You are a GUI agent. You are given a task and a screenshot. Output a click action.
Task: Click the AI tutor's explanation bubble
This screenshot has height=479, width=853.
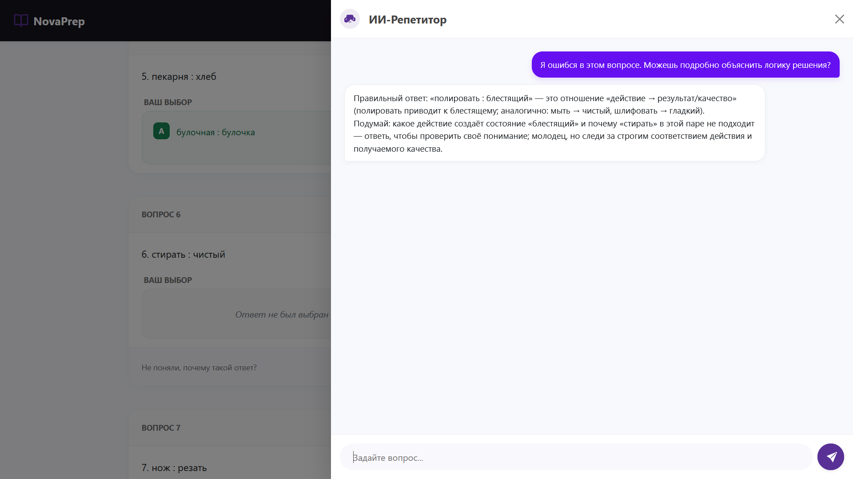pyautogui.click(x=554, y=123)
